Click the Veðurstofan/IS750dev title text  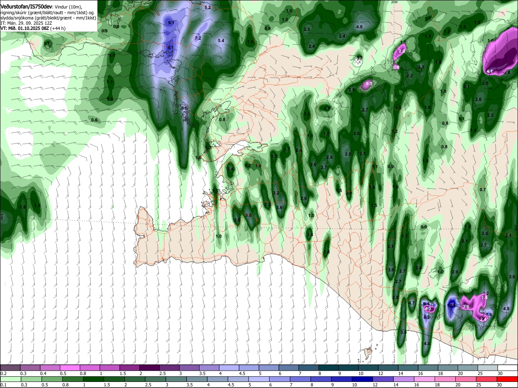pos(26,7)
